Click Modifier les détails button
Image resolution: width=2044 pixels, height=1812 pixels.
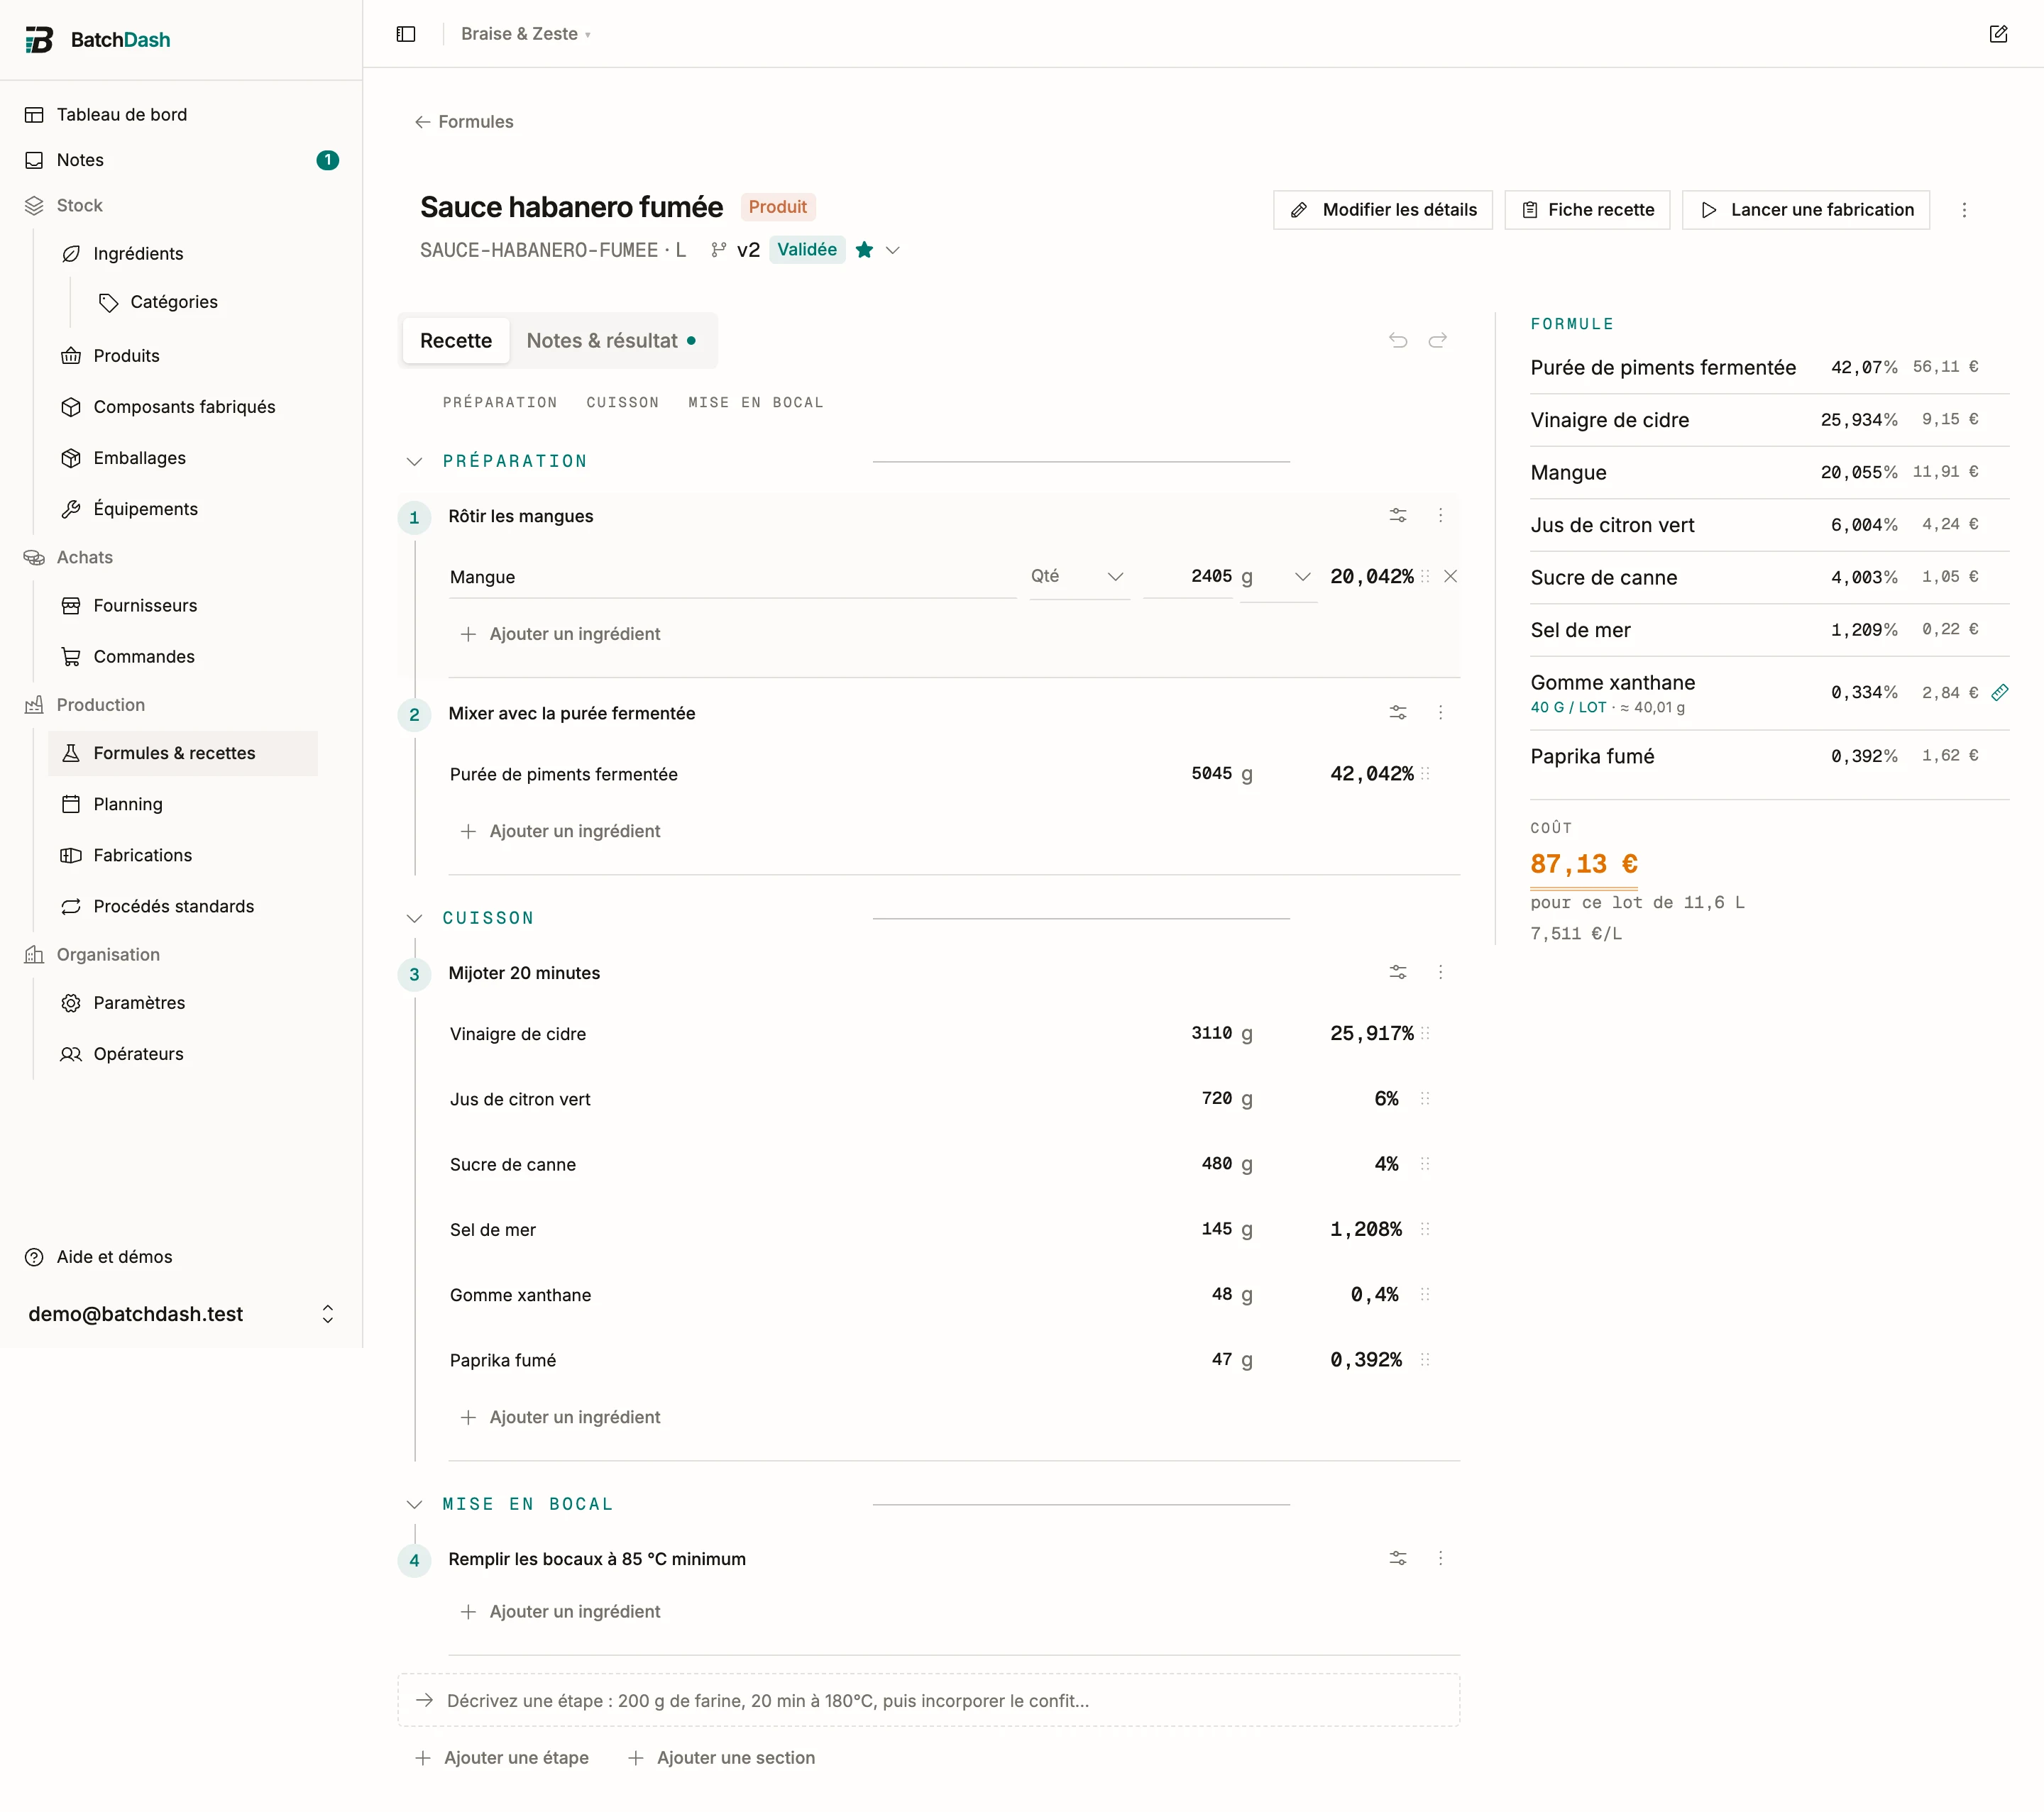point(1383,210)
